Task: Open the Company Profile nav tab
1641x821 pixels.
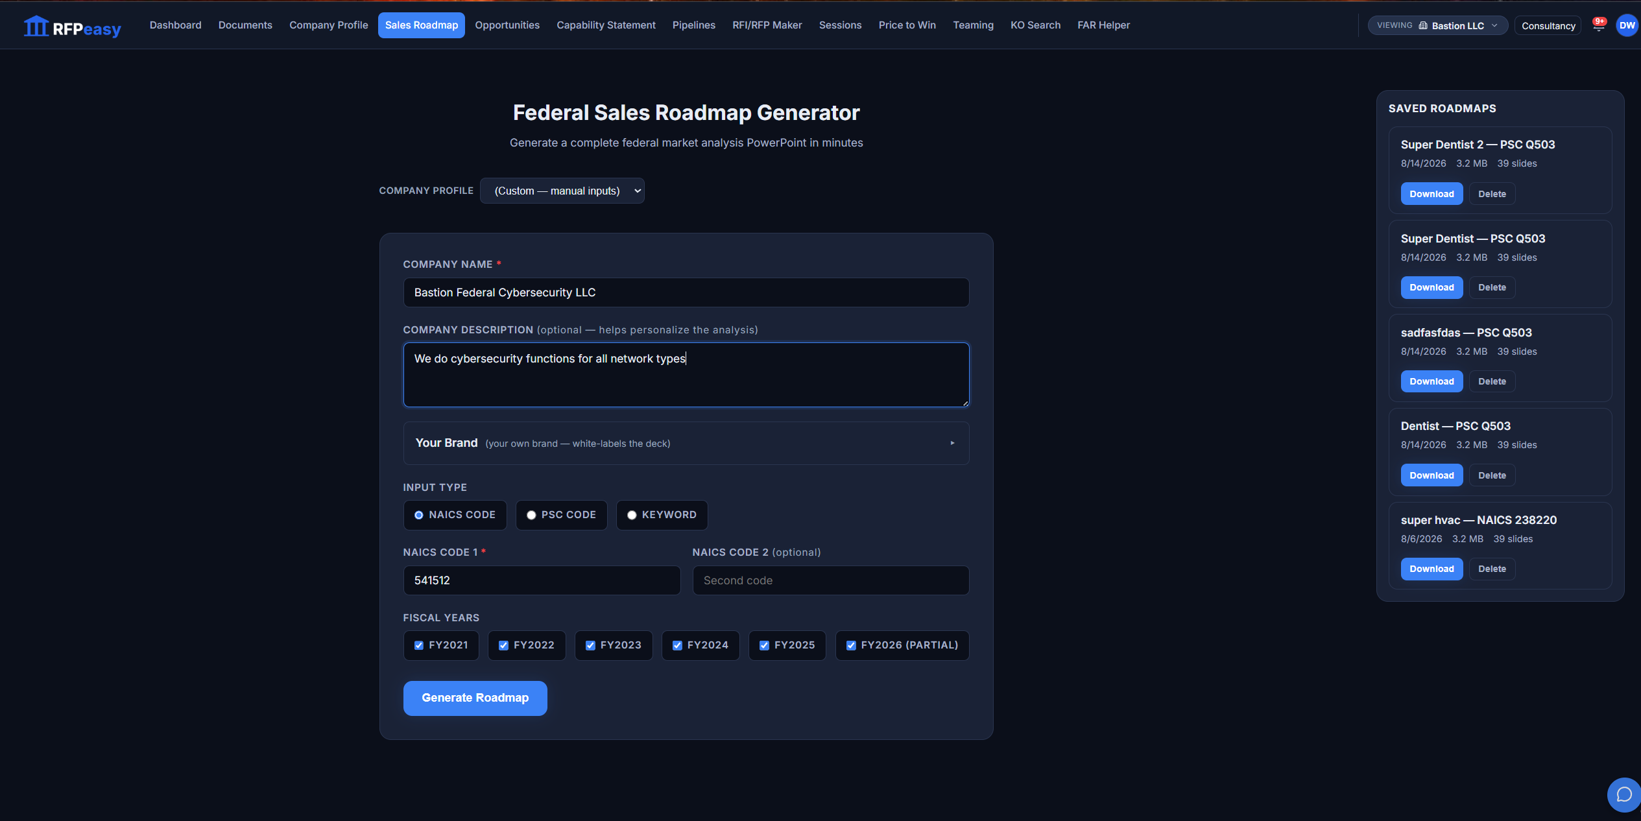Action: [x=329, y=25]
